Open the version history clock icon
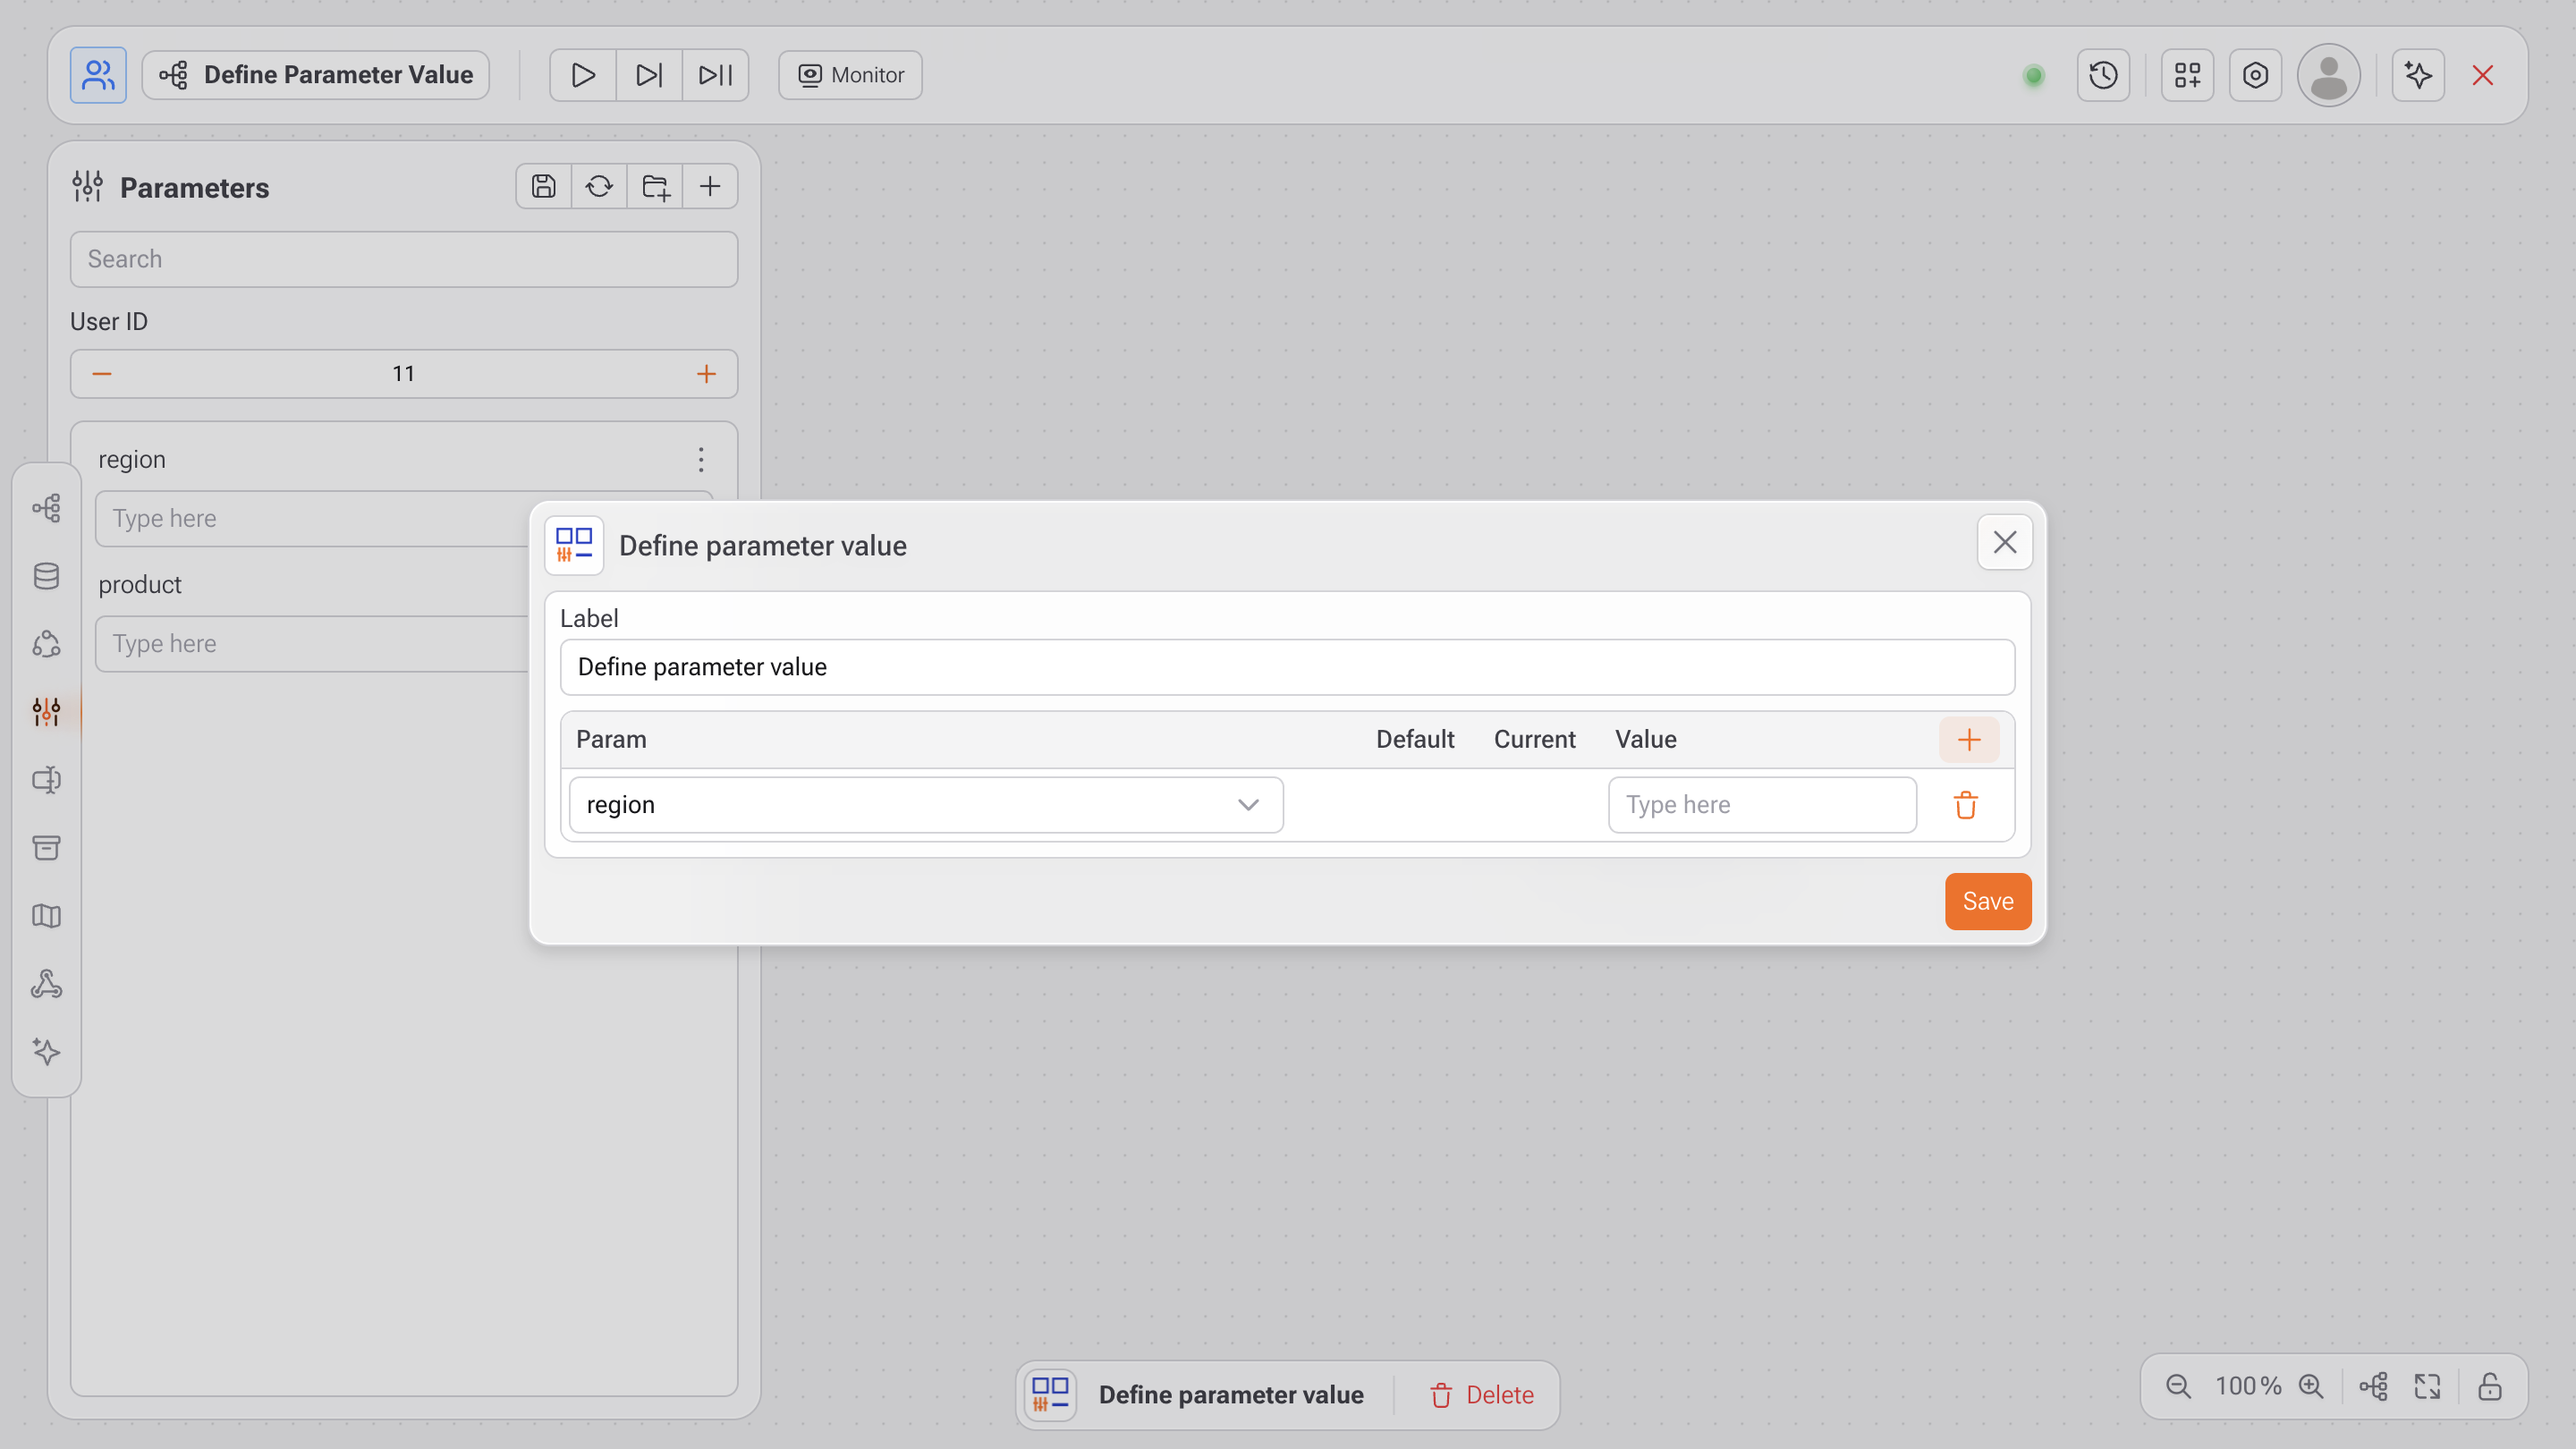Screen dimensions: 2576x1449 point(2103,75)
